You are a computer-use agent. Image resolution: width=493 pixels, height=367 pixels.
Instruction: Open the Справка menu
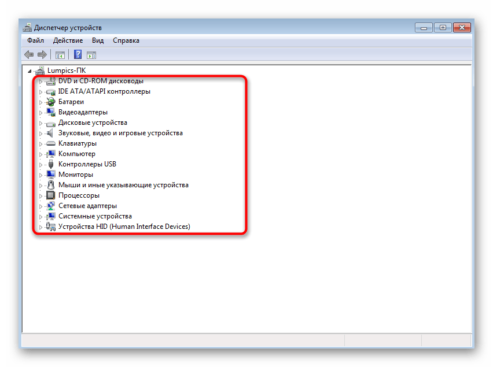pos(126,40)
